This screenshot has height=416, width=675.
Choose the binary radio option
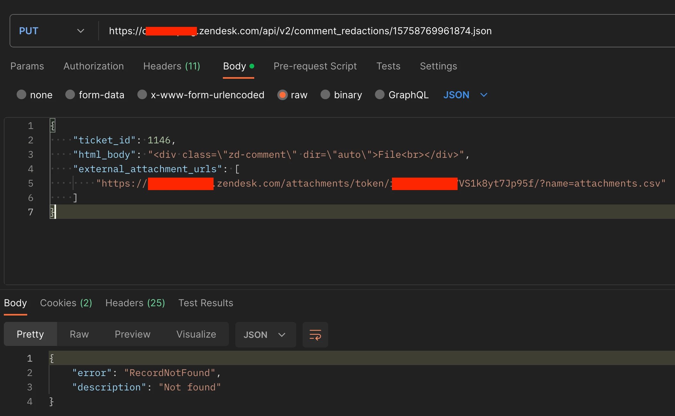325,95
